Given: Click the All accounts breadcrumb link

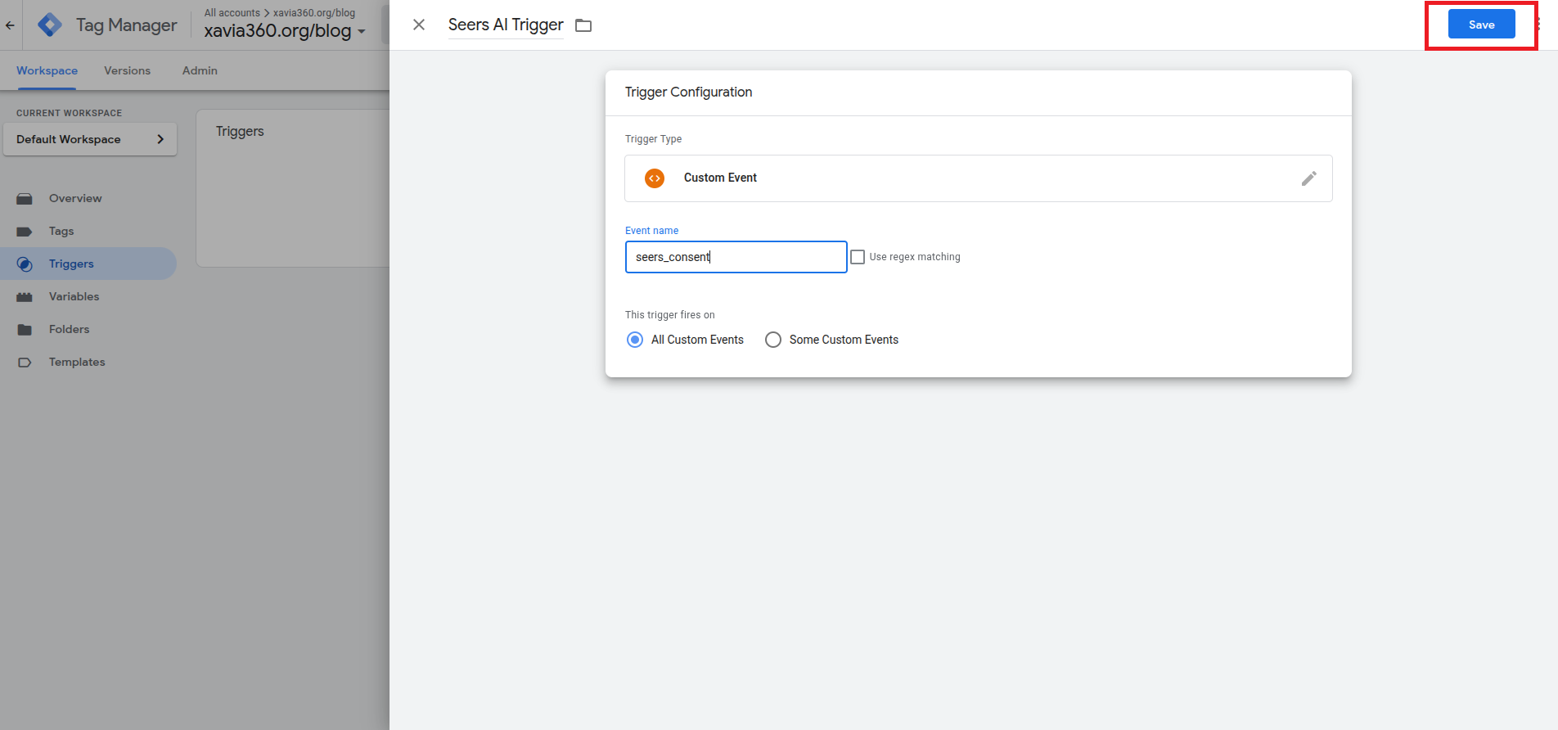Looking at the screenshot, I should [x=232, y=13].
